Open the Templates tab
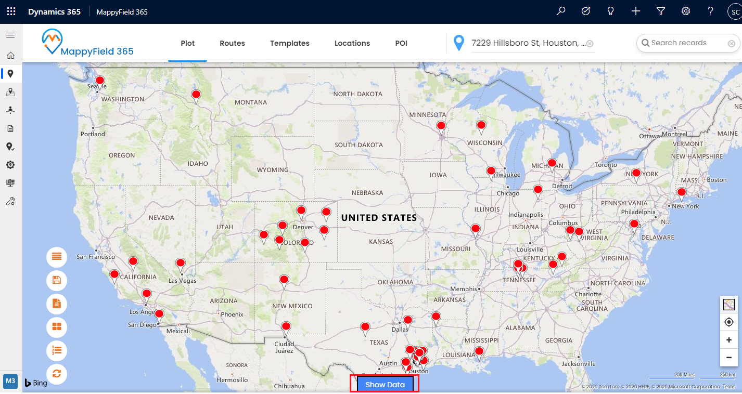 290,43
